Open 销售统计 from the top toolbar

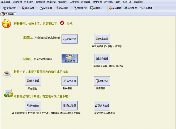pos(97,8)
